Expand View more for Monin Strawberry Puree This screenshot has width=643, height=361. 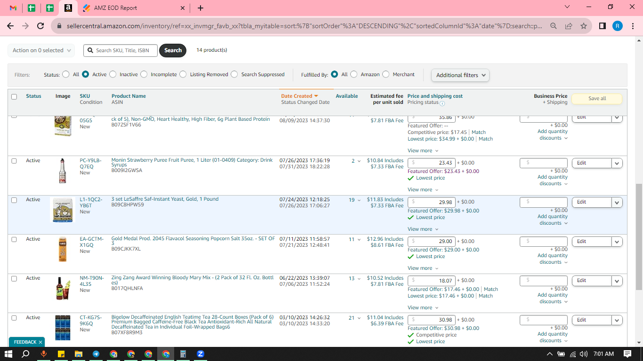click(x=423, y=190)
